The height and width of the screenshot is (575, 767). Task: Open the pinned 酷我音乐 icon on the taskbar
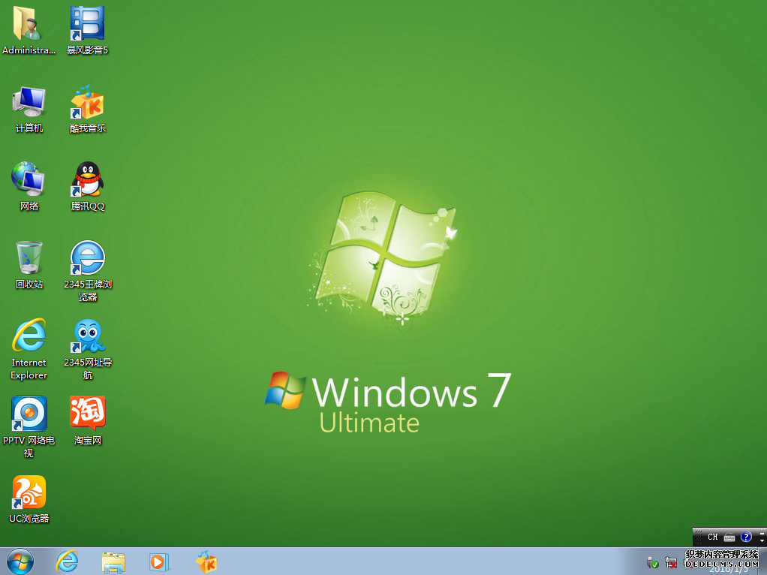(206, 561)
